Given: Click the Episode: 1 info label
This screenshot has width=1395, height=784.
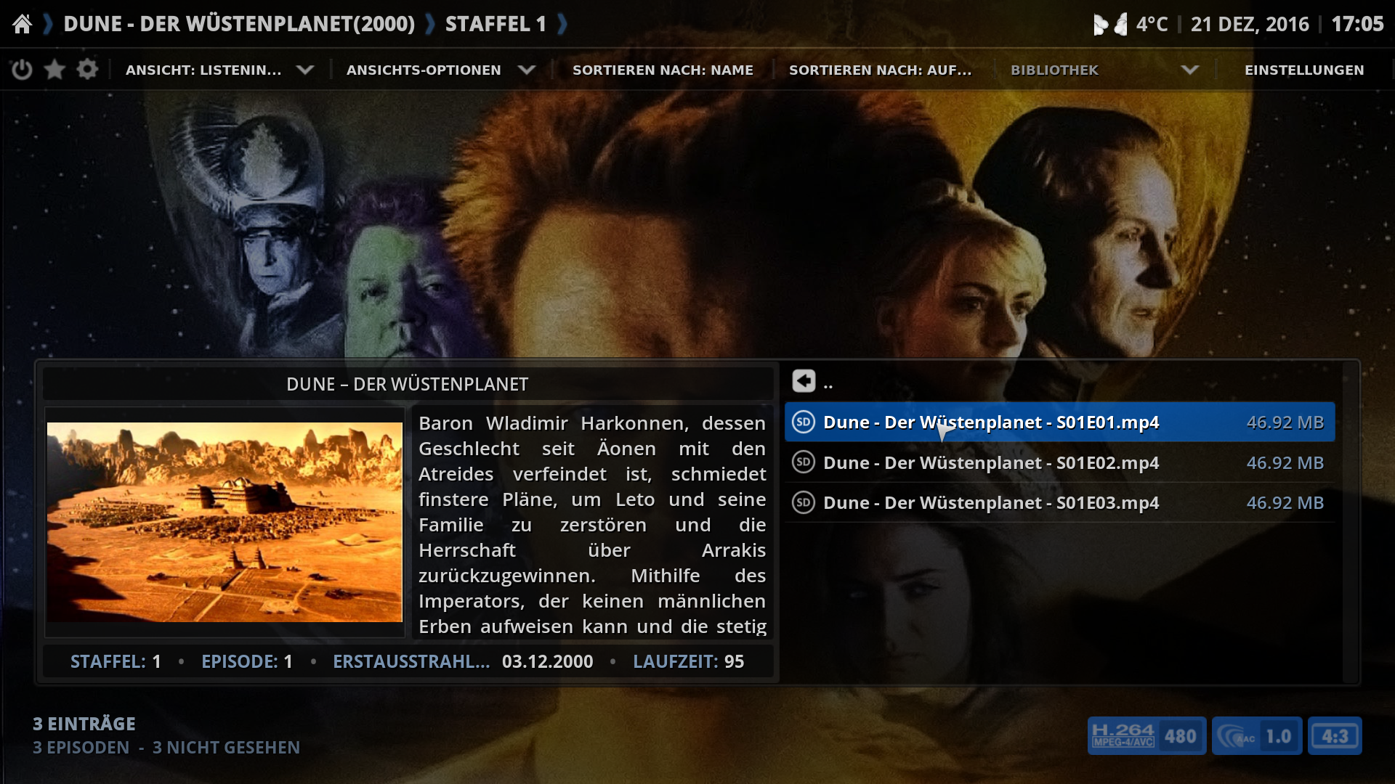Looking at the screenshot, I should point(247,661).
